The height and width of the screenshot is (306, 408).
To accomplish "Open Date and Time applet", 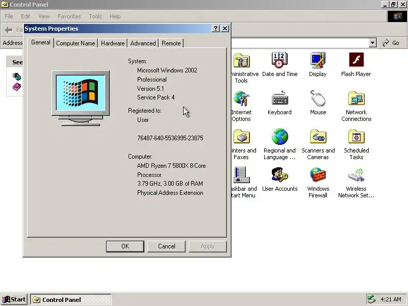I will [279, 60].
